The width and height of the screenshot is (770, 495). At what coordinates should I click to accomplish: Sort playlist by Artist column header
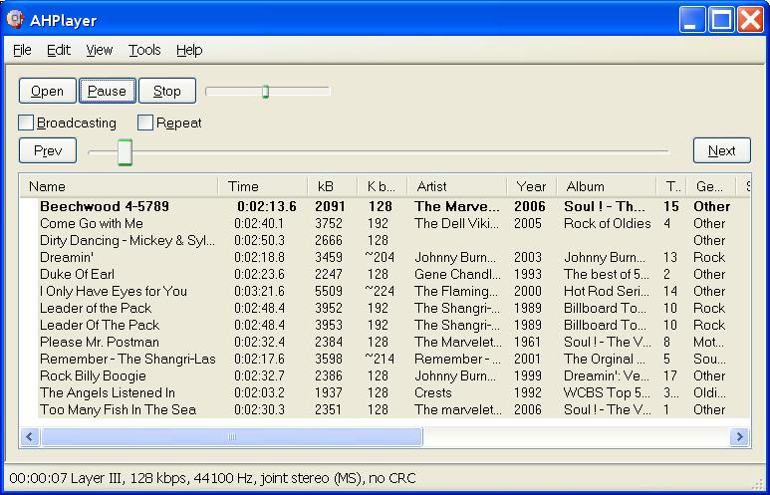pyautogui.click(x=457, y=186)
